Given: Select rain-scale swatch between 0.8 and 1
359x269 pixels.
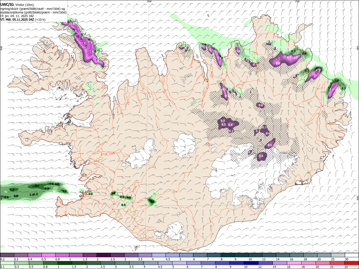Looking at the screenshot, I should pyautogui.click(x=50, y=263).
